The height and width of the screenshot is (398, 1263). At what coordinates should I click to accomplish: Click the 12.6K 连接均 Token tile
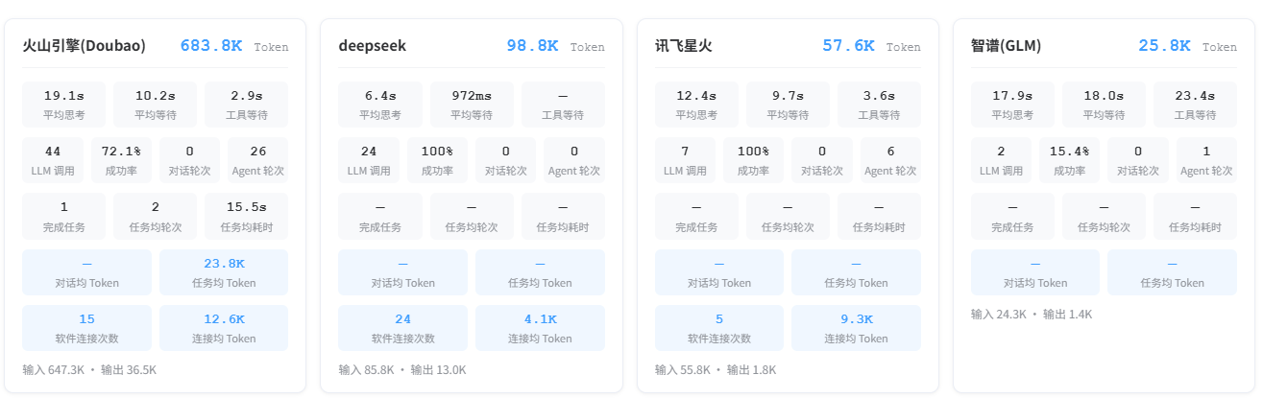point(224,328)
